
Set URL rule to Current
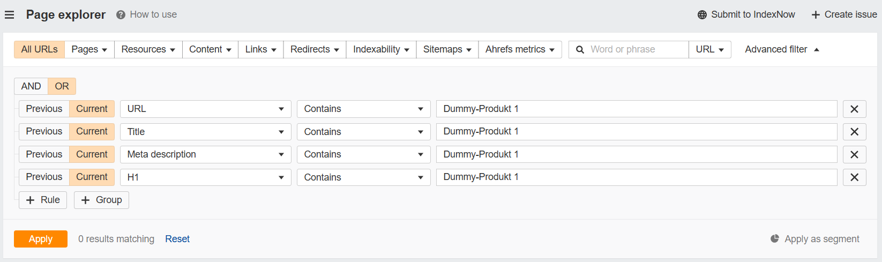tap(92, 109)
